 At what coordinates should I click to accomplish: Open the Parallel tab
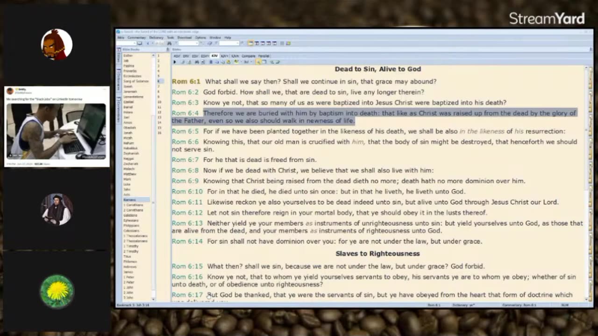click(263, 56)
